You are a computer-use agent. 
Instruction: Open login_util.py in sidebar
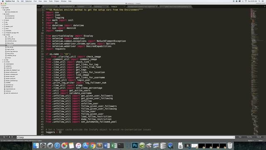tap(10, 49)
